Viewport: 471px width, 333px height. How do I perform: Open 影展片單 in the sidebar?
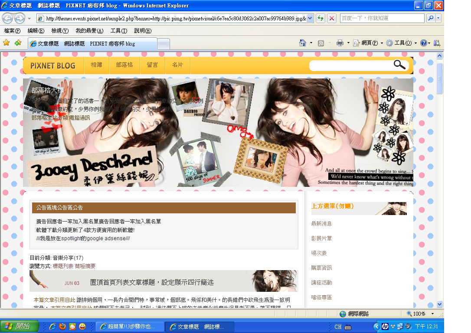coord(321,238)
